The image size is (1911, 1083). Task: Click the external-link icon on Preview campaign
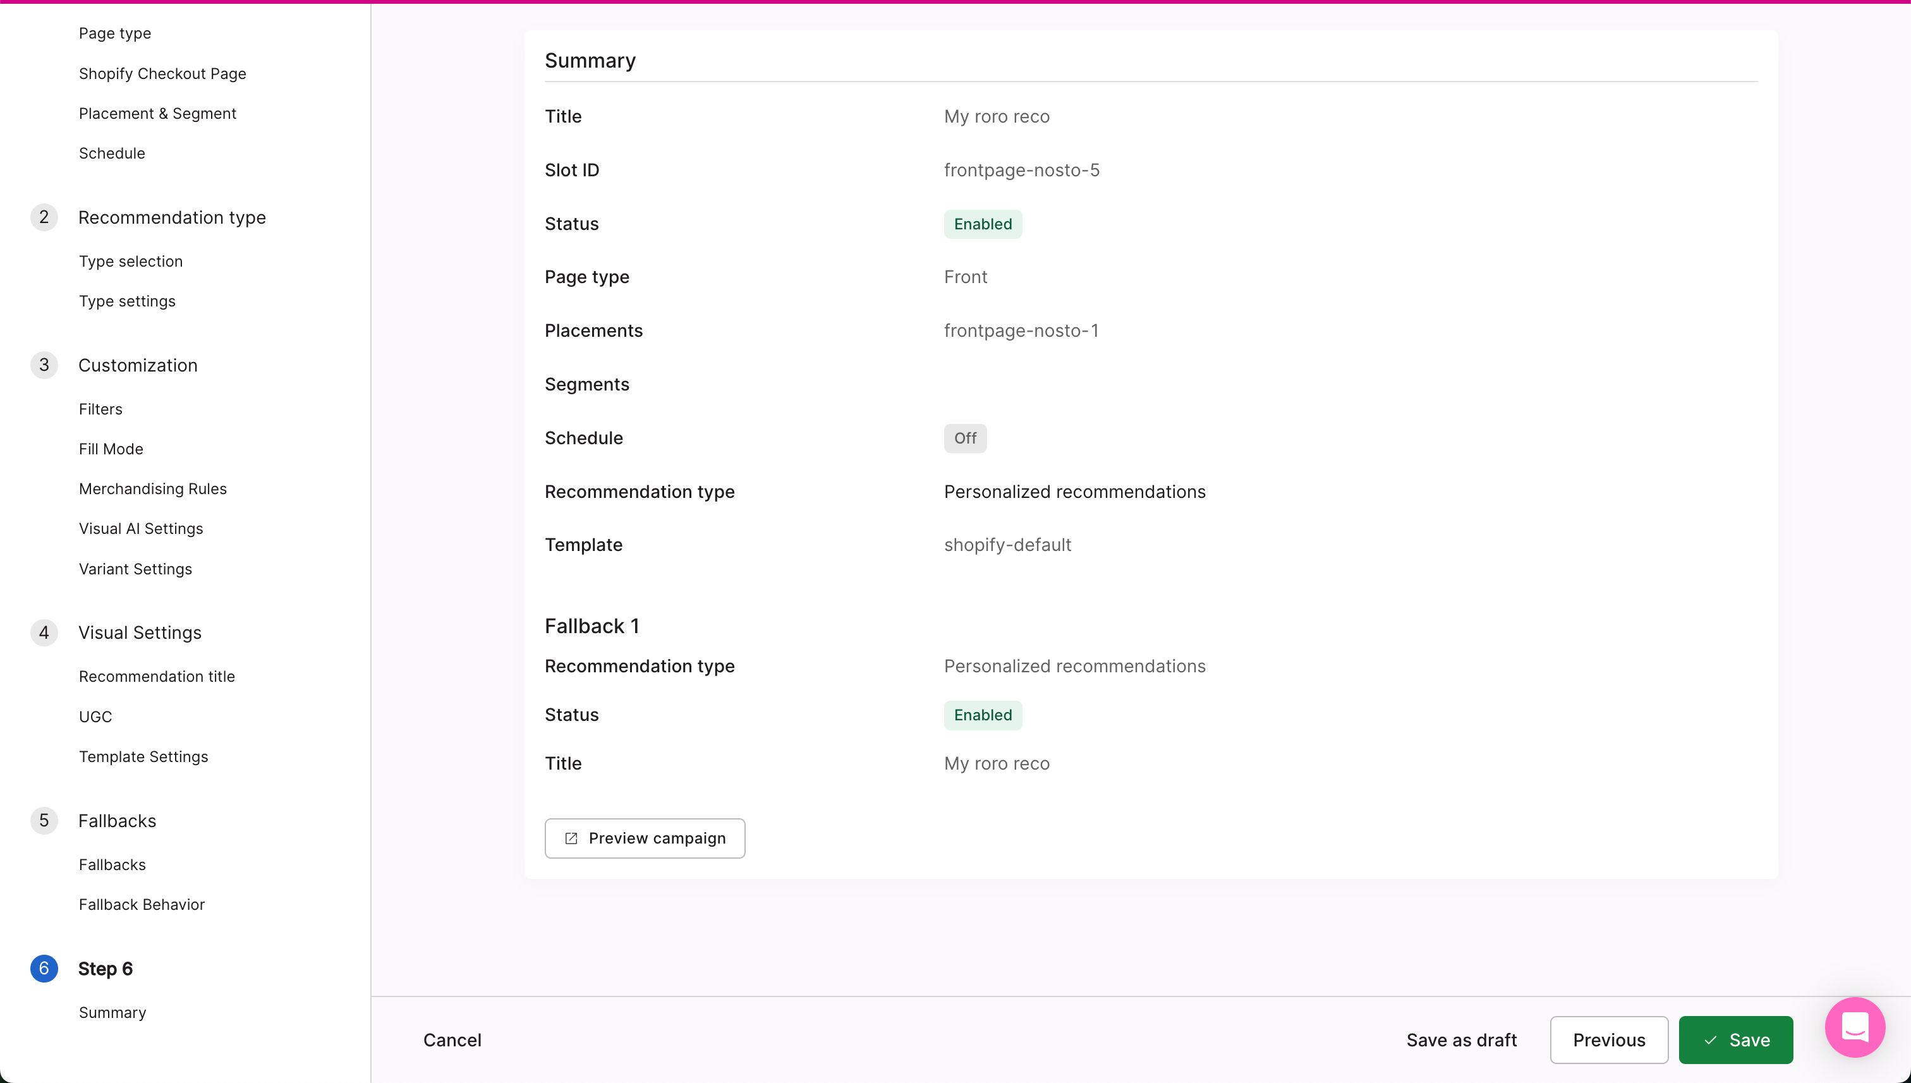point(570,838)
